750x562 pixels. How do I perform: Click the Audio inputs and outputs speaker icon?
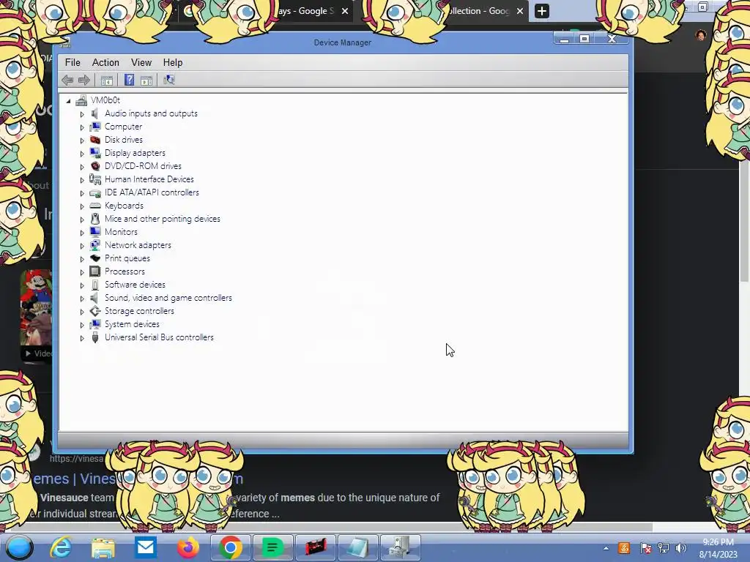pyautogui.click(x=94, y=113)
